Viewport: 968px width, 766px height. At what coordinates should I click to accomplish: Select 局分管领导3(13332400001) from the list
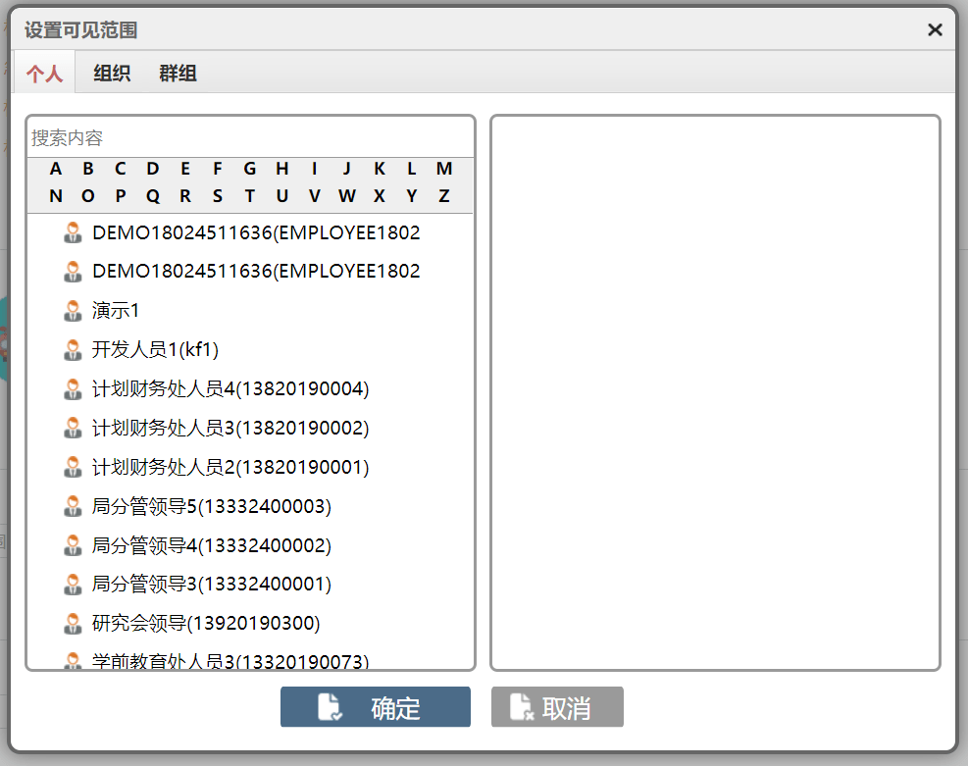pyautogui.click(x=211, y=584)
